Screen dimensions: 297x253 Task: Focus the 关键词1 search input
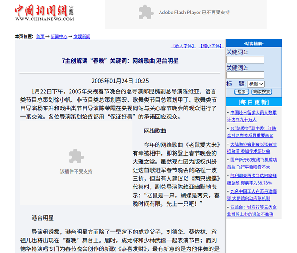click(245, 59)
